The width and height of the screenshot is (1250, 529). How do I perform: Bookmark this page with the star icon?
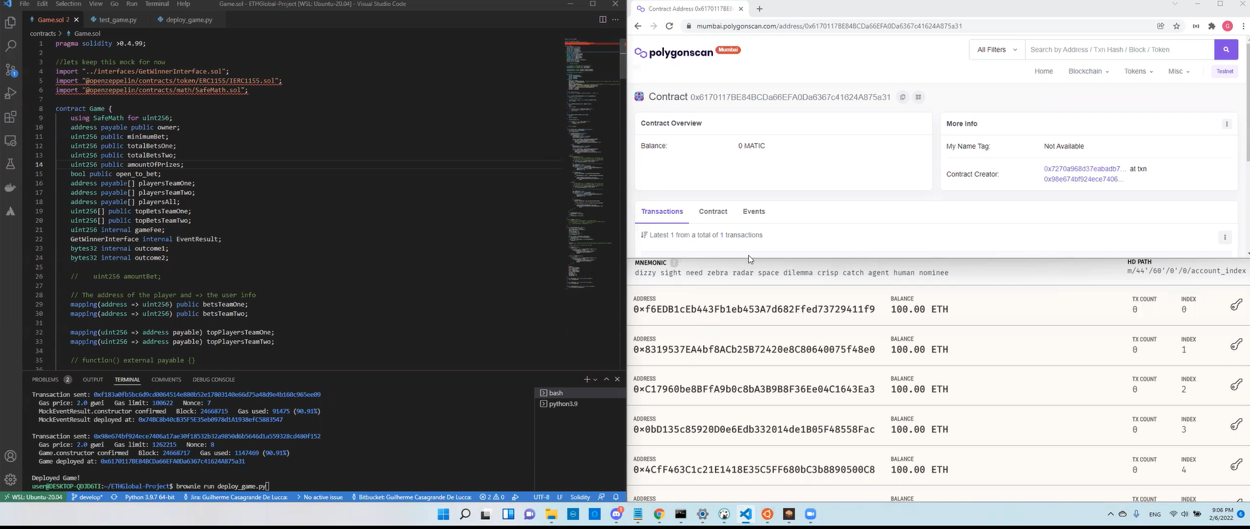click(x=1177, y=26)
